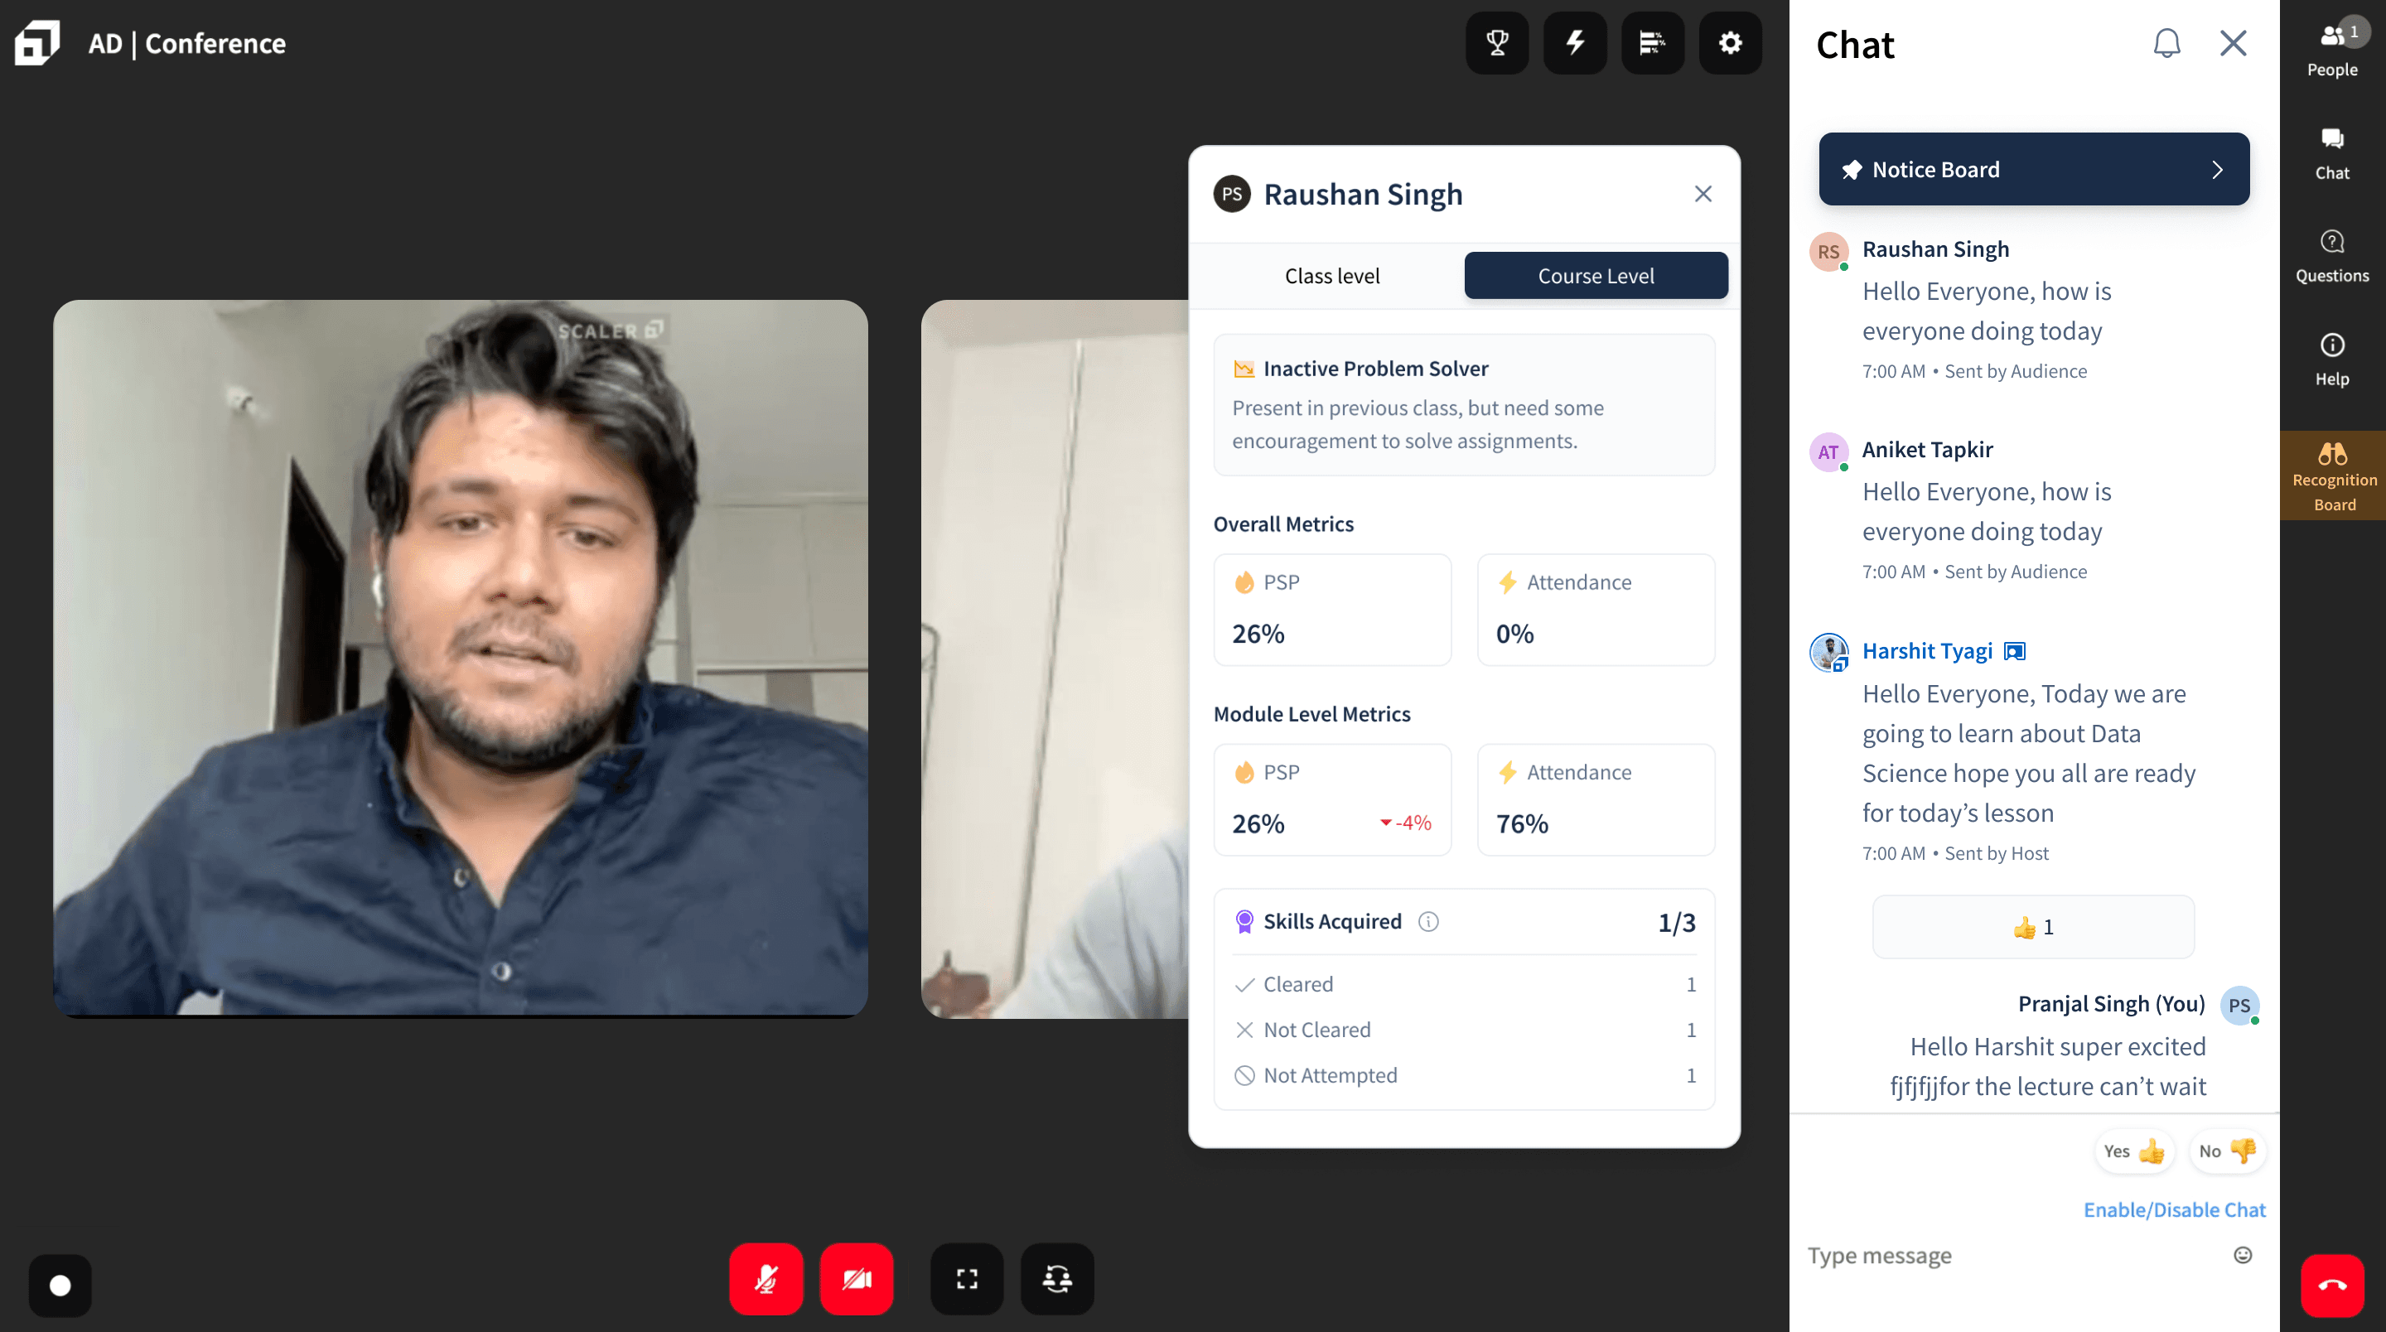Toggle the recording button

60,1286
